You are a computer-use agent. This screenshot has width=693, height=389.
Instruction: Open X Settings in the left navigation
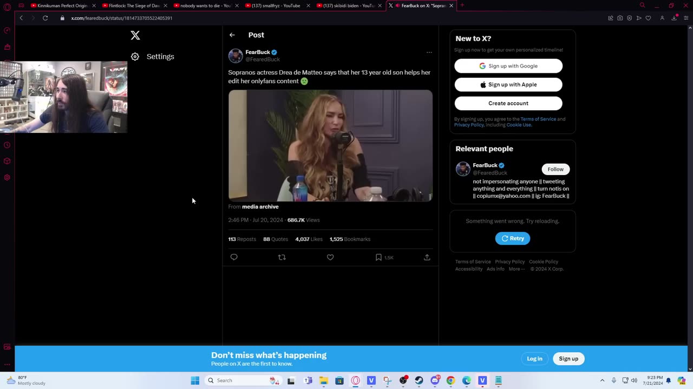pos(153,57)
